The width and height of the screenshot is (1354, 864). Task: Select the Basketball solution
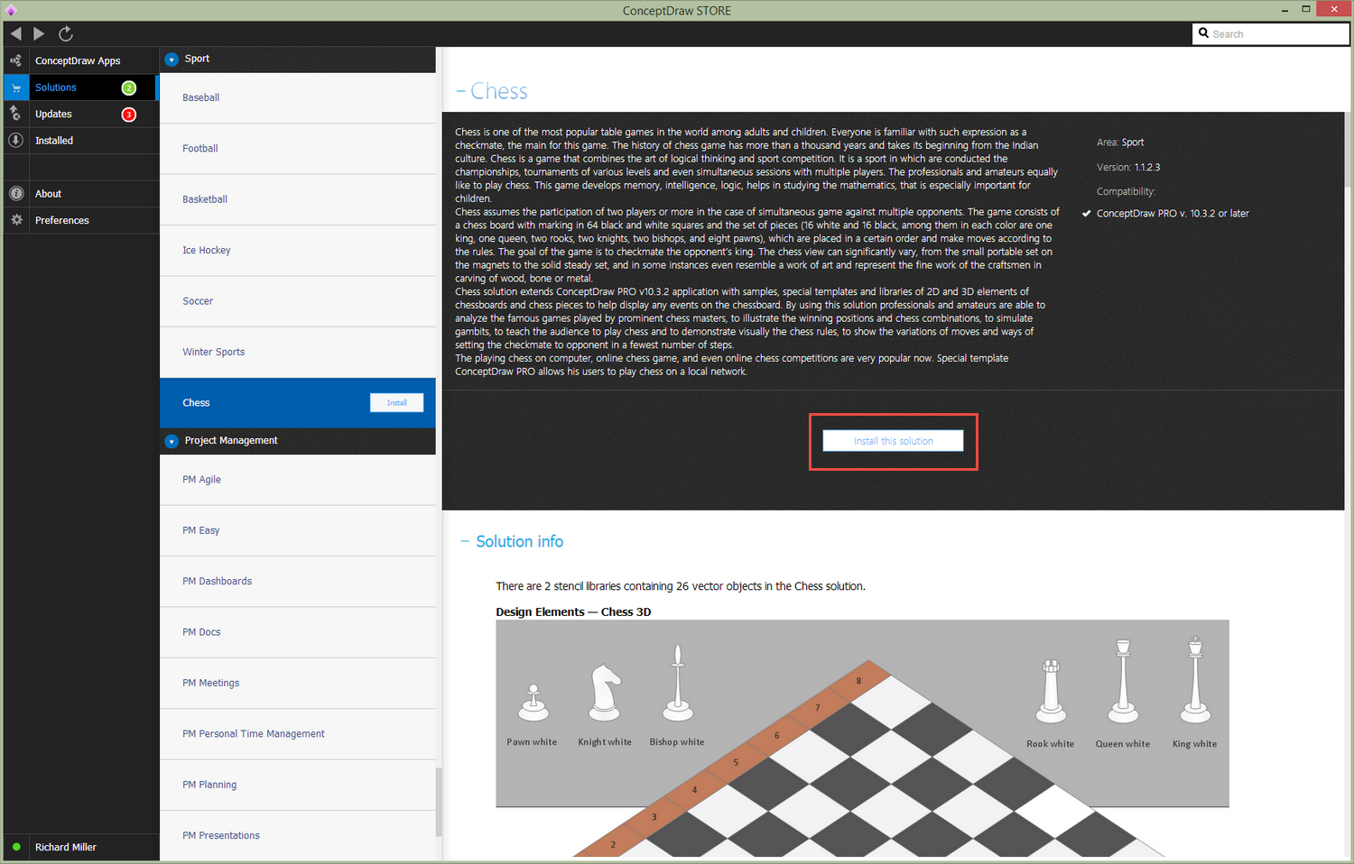point(298,199)
